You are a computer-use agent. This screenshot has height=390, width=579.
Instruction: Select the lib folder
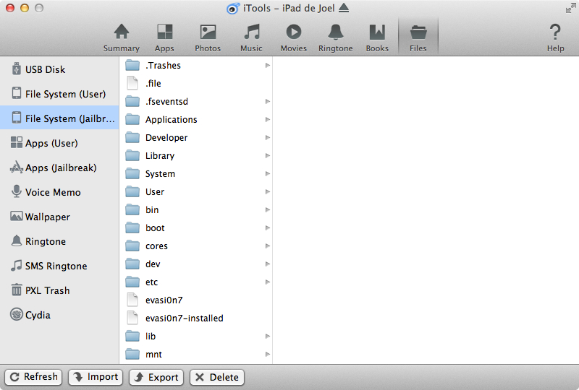coord(196,336)
